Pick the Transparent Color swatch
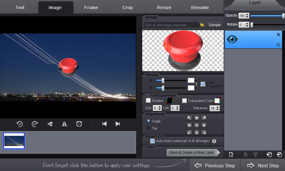Viewport: 285px width, 171px height. [x=217, y=101]
